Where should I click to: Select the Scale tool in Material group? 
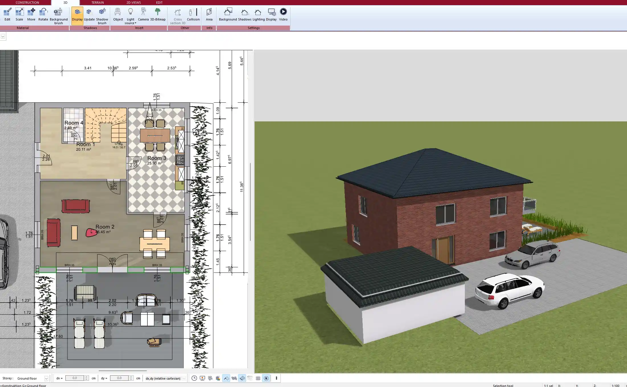[19, 14]
